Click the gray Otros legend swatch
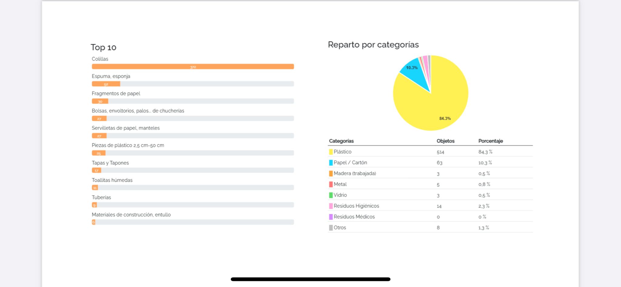The height and width of the screenshot is (287, 621). (331, 228)
